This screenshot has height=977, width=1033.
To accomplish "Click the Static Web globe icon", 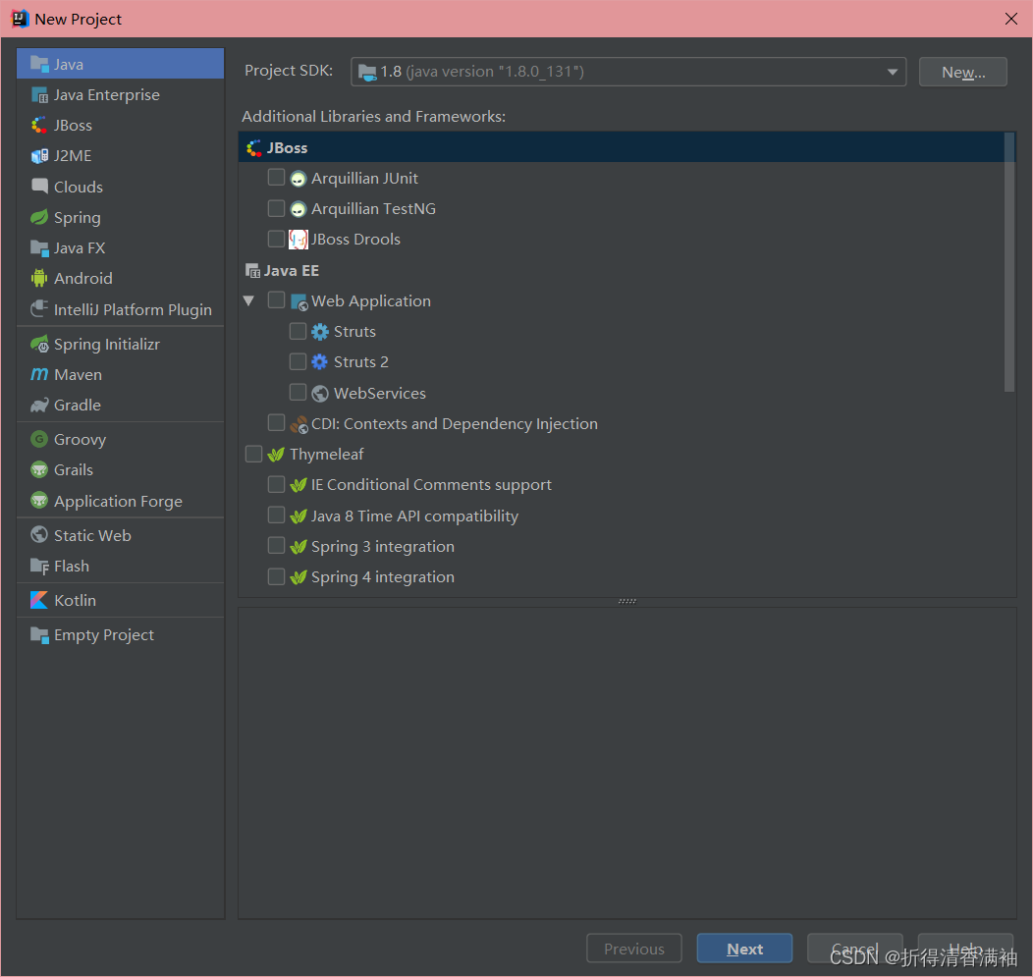I will 39,535.
